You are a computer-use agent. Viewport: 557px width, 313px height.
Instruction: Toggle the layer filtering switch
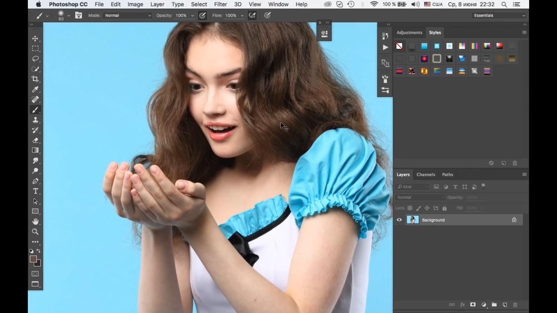pyautogui.click(x=483, y=186)
